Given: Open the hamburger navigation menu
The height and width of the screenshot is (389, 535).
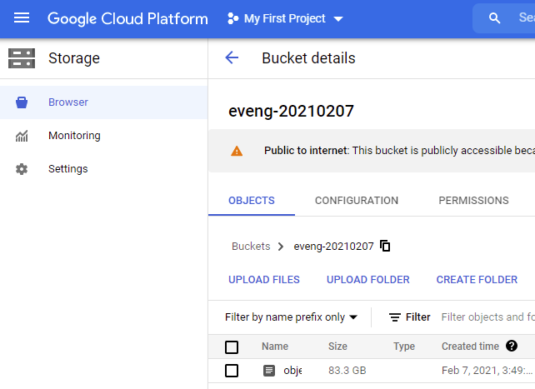Looking at the screenshot, I should pyautogui.click(x=22, y=18).
